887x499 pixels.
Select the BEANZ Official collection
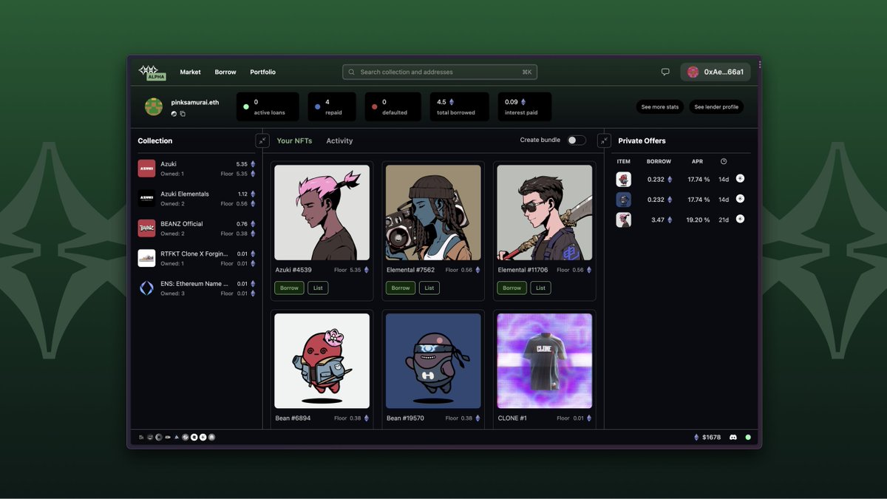(x=197, y=228)
